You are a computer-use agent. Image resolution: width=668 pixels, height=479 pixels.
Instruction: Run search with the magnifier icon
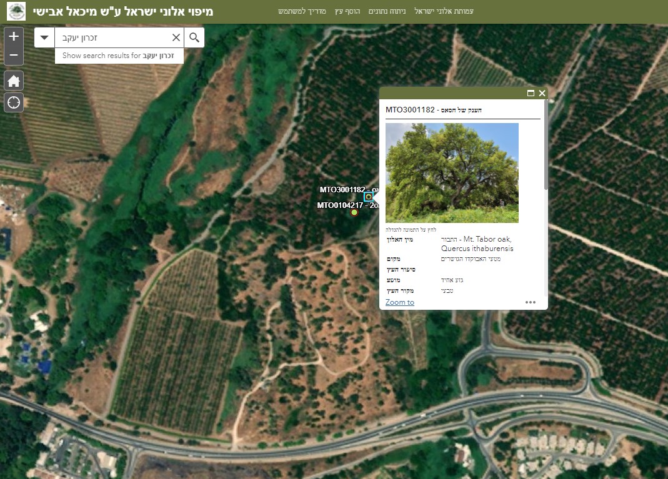194,37
